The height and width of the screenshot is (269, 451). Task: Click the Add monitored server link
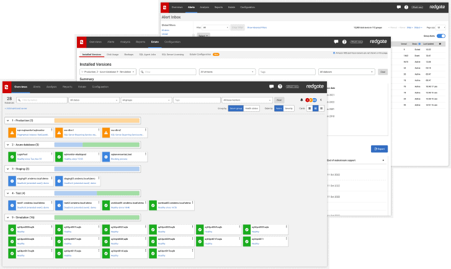16,108
